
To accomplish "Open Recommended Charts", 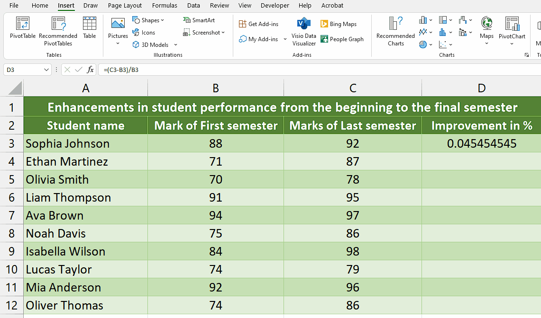I will 395,31.
